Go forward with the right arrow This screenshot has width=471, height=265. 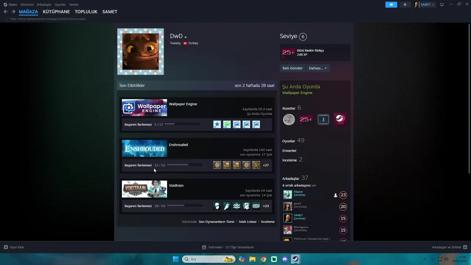[x=13, y=12]
